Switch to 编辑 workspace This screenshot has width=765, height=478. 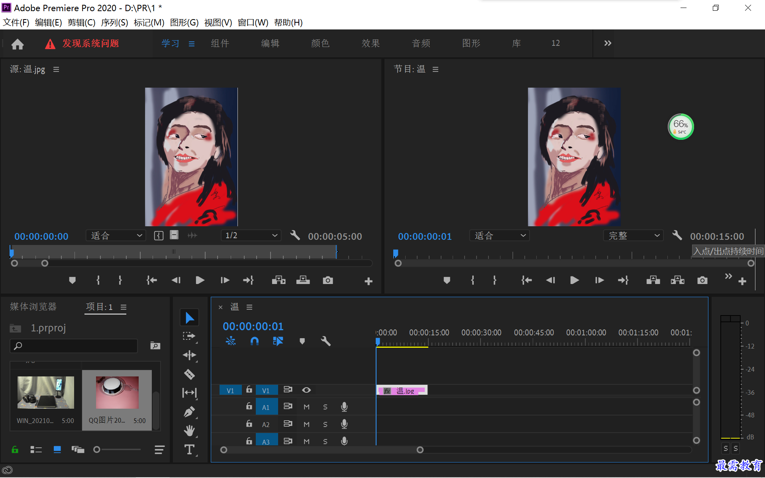270,43
